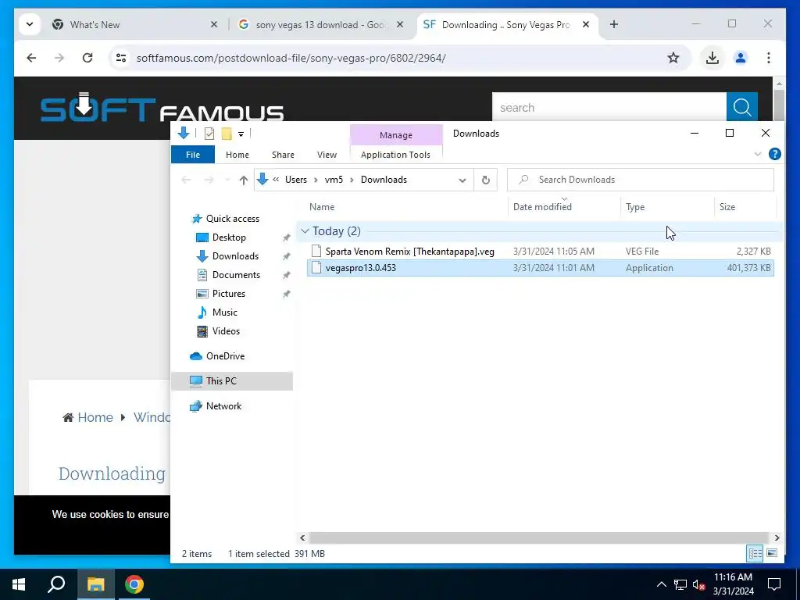Open the File tab in Explorer
Image resolution: width=800 pixels, height=600 pixels.
click(193, 155)
